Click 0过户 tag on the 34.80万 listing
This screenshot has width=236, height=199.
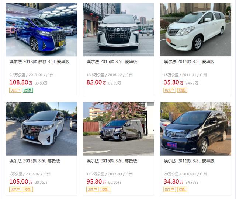(170, 189)
